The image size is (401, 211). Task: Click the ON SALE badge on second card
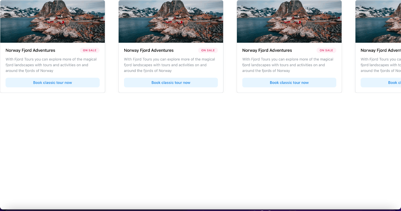208,50
